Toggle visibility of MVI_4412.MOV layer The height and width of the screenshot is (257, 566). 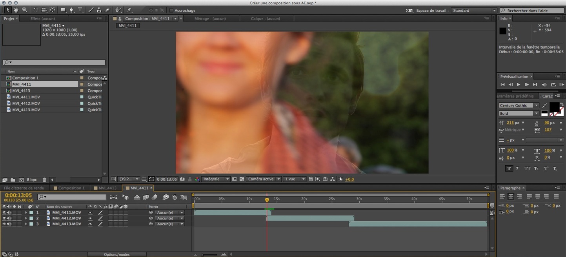4,218
